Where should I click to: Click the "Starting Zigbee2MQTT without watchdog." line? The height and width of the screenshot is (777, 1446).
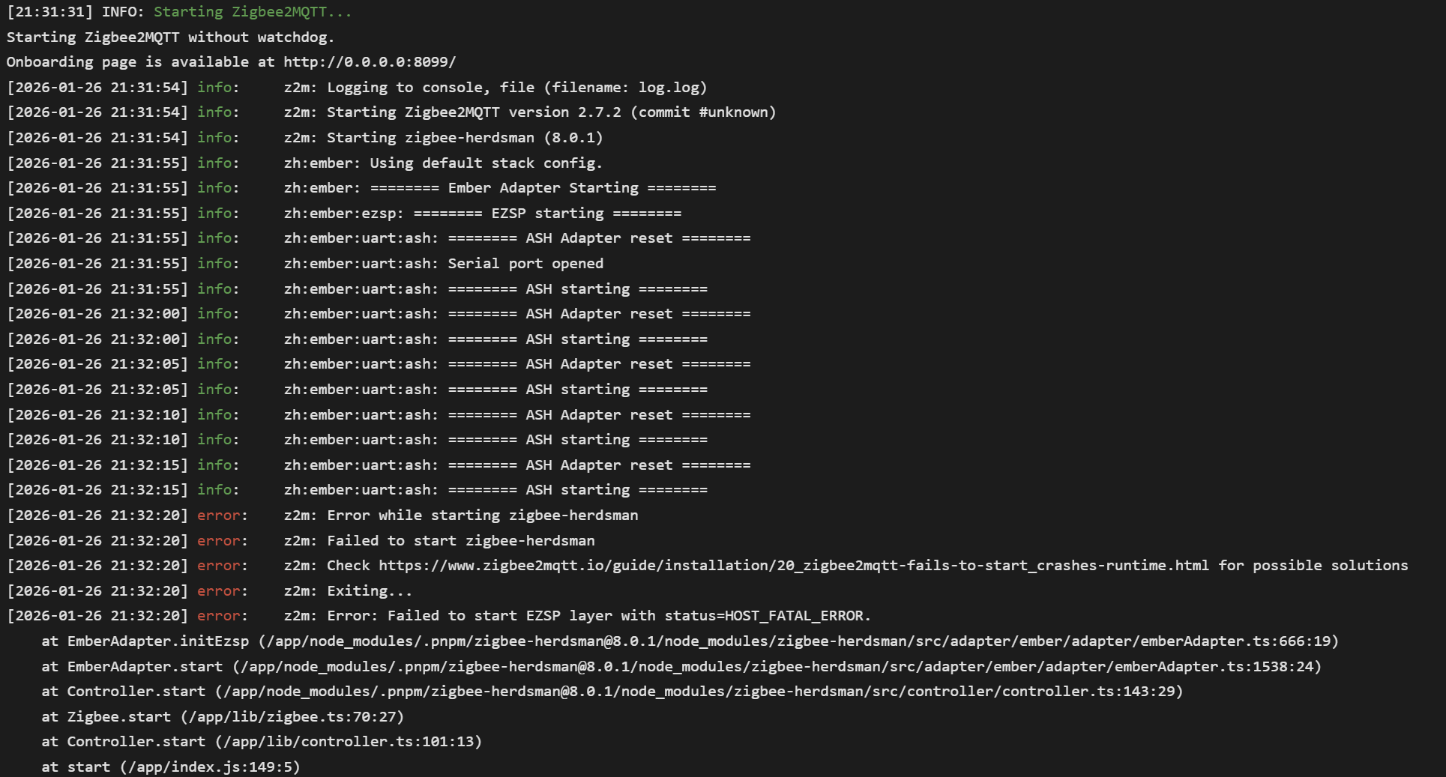(170, 37)
